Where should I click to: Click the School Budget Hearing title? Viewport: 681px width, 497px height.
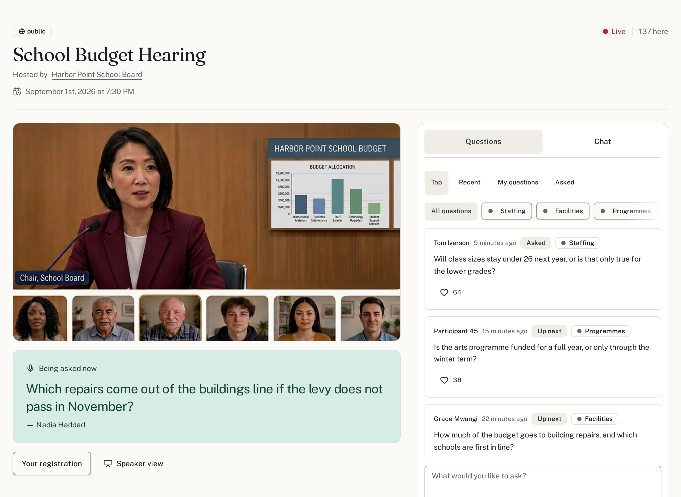(x=109, y=55)
